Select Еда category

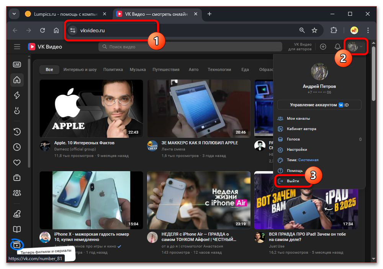click(245, 69)
